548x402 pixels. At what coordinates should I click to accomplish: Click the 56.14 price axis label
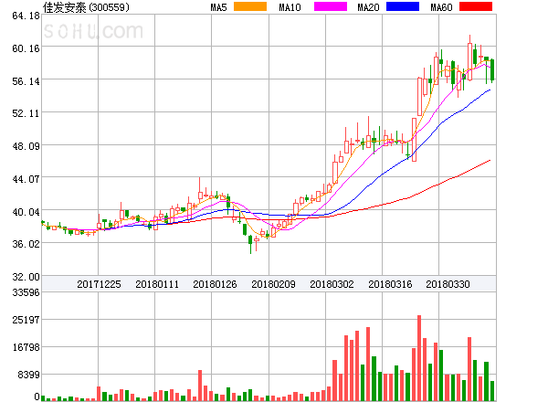point(26,81)
